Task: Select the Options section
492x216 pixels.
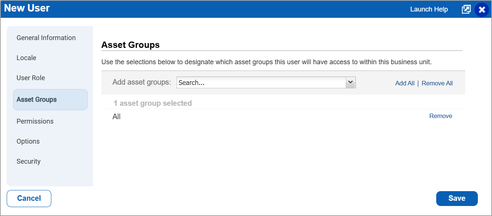Action: [28, 141]
